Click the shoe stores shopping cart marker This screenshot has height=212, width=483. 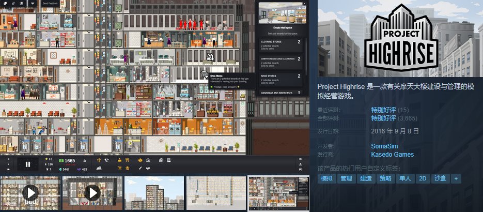204,74
